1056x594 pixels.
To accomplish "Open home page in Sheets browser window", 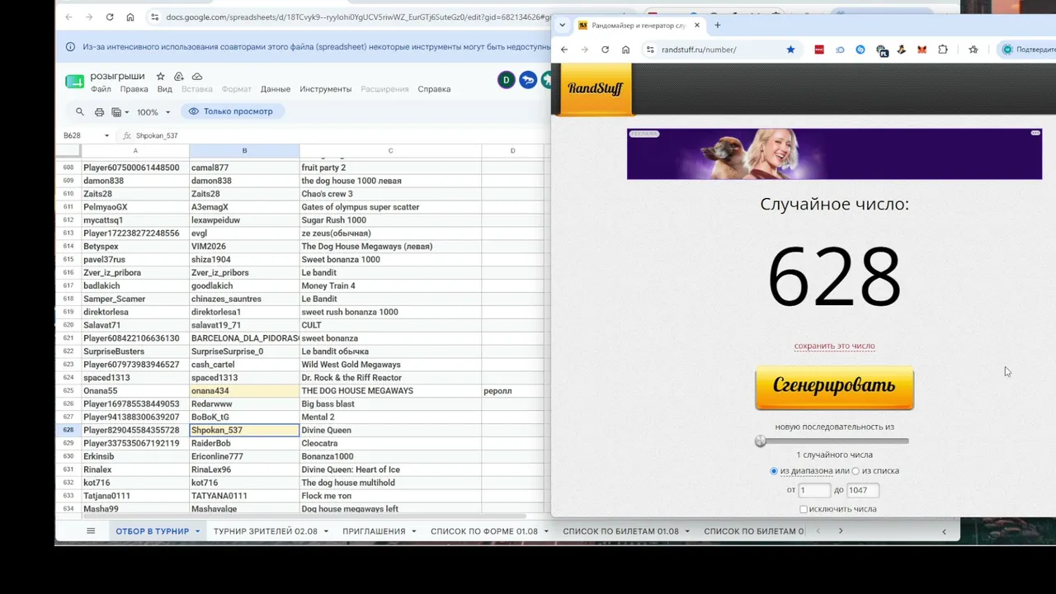I will click(x=130, y=16).
